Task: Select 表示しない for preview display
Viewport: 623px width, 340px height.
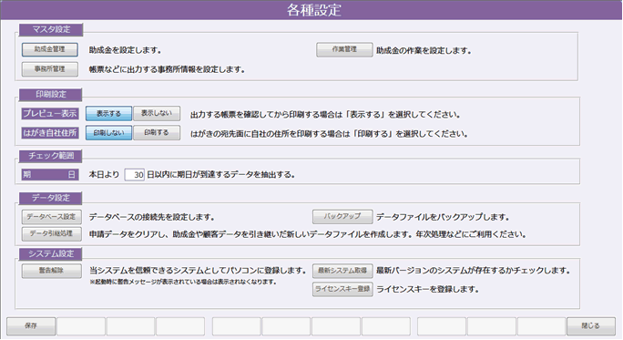Action: coord(157,113)
